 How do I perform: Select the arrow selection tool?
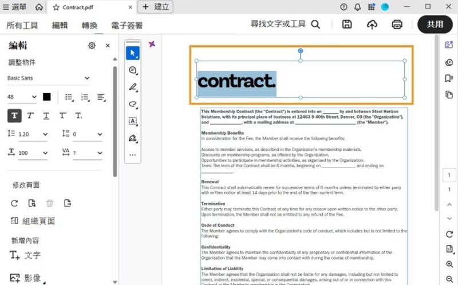(133, 53)
